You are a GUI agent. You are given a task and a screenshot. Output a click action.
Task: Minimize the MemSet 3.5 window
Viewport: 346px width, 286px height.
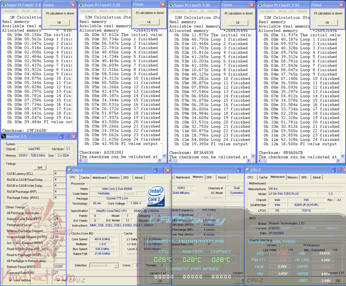(x=61, y=137)
